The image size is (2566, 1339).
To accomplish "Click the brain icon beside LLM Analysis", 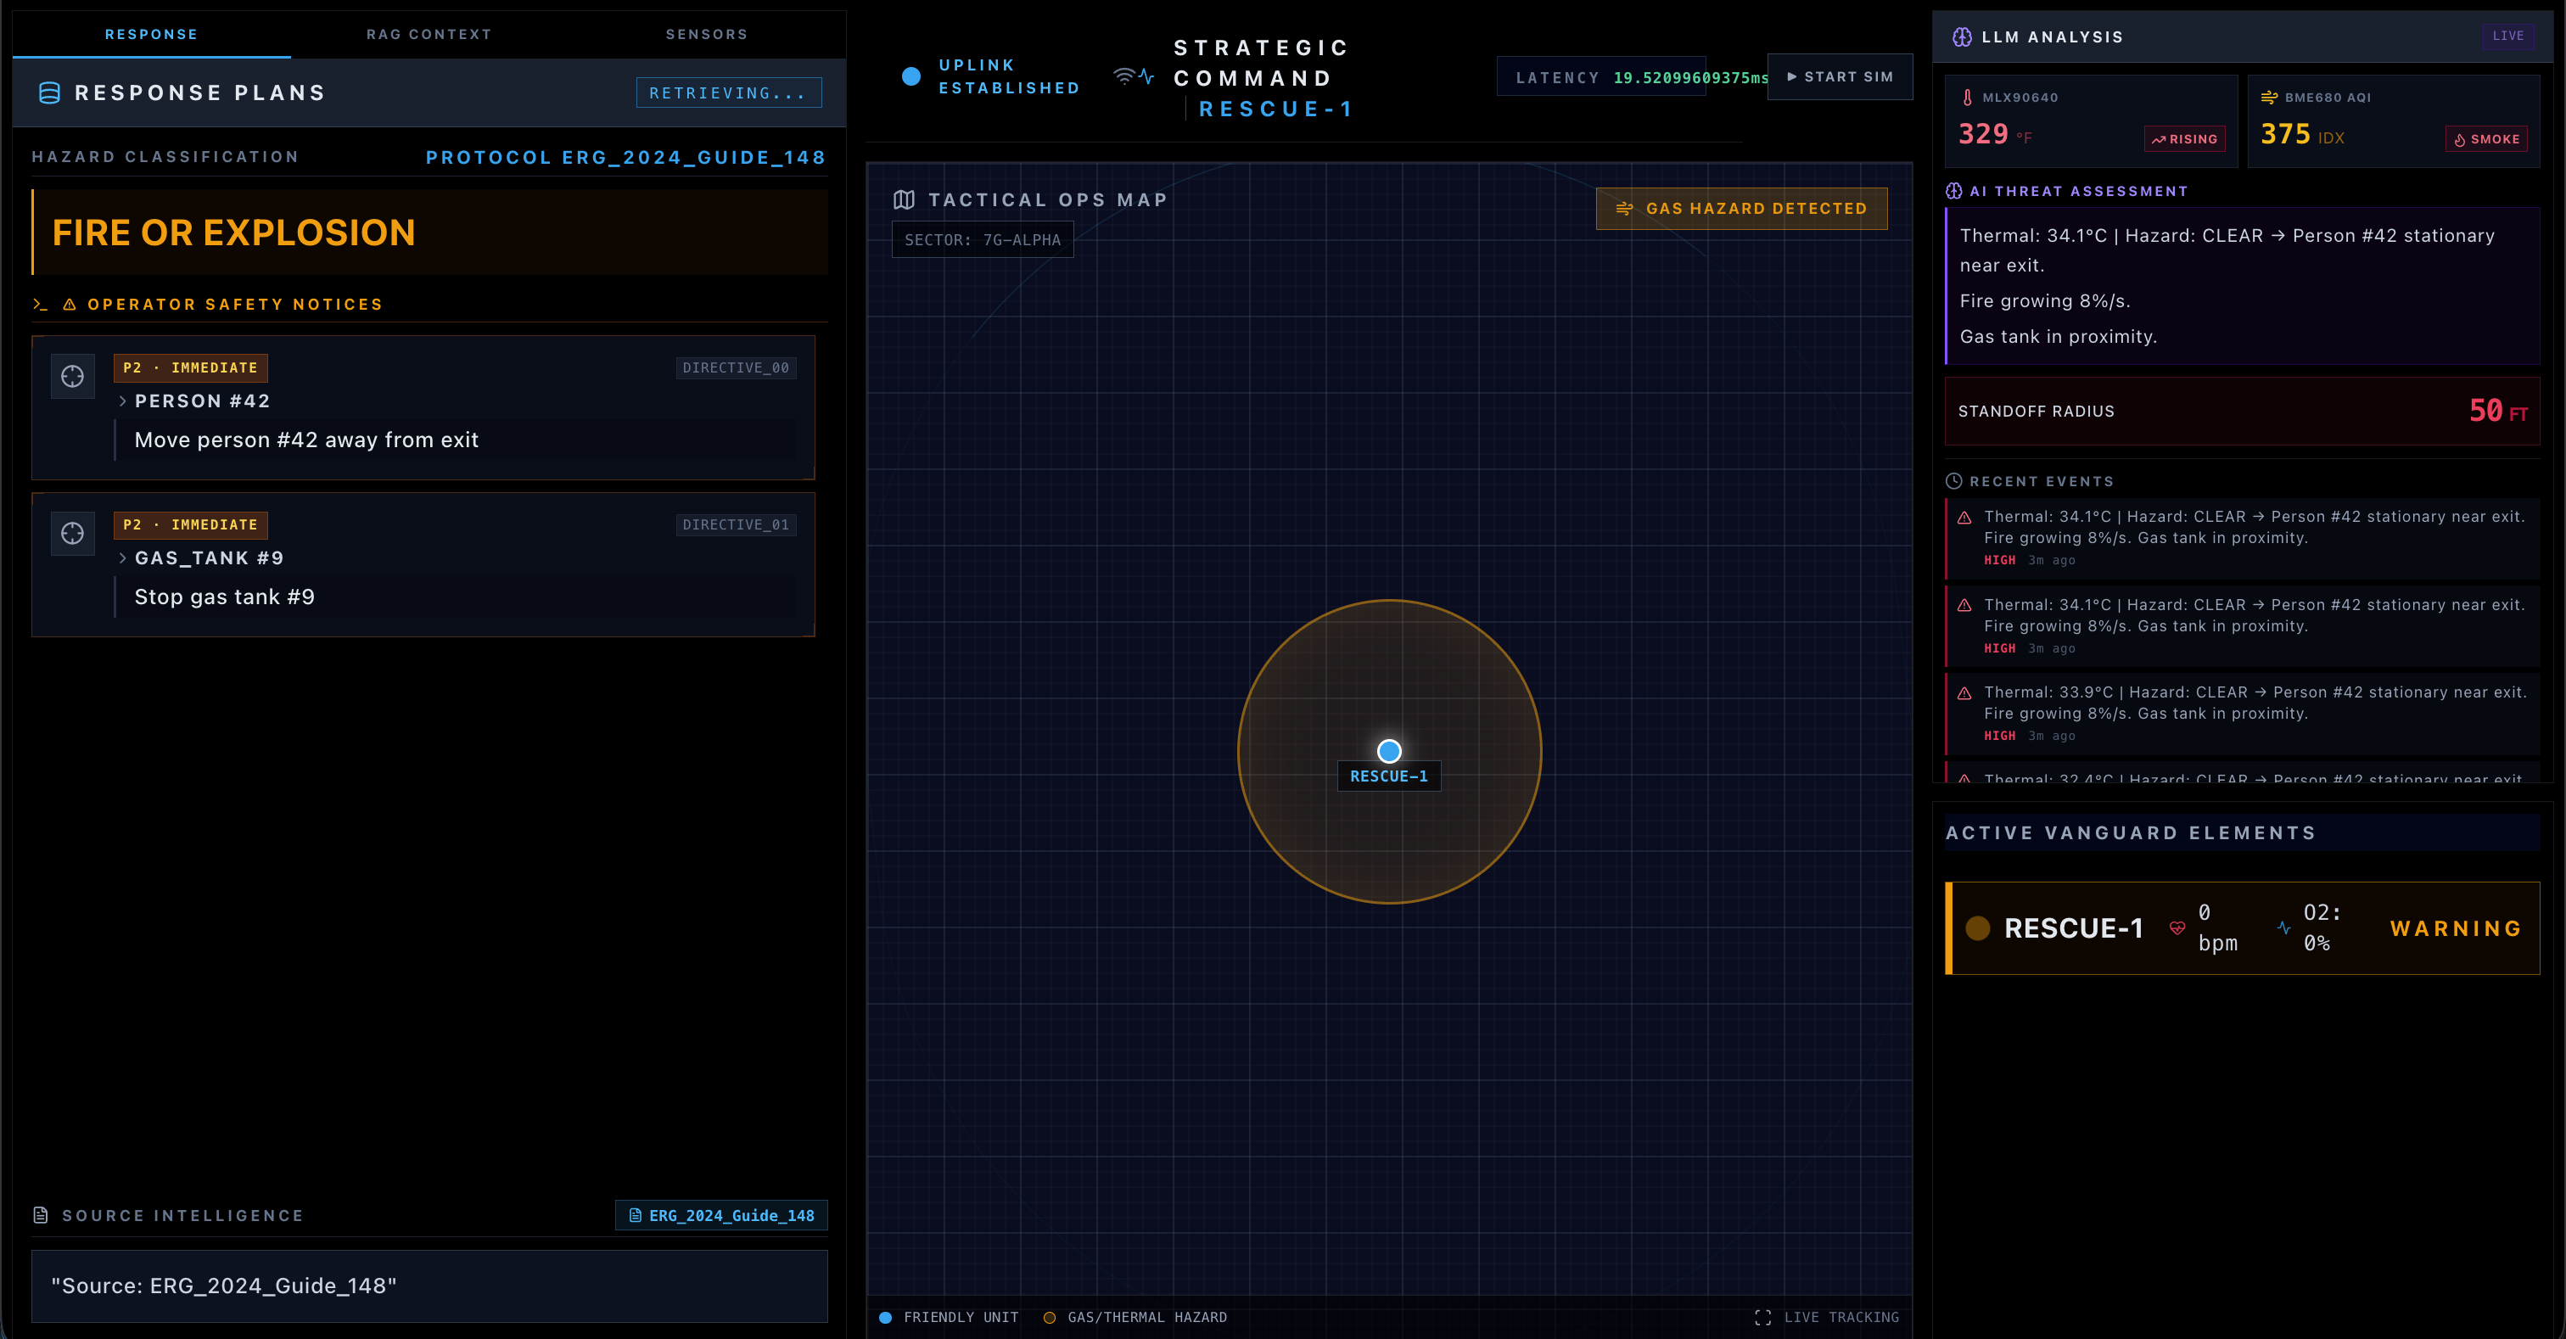I will [x=1961, y=36].
